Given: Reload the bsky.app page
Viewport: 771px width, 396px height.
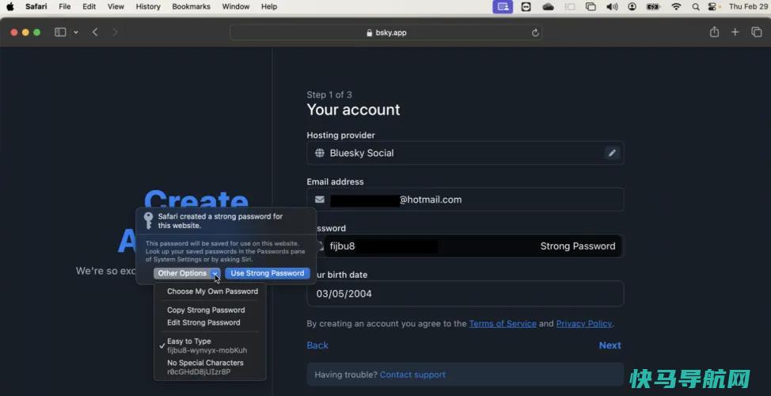Looking at the screenshot, I should (535, 32).
